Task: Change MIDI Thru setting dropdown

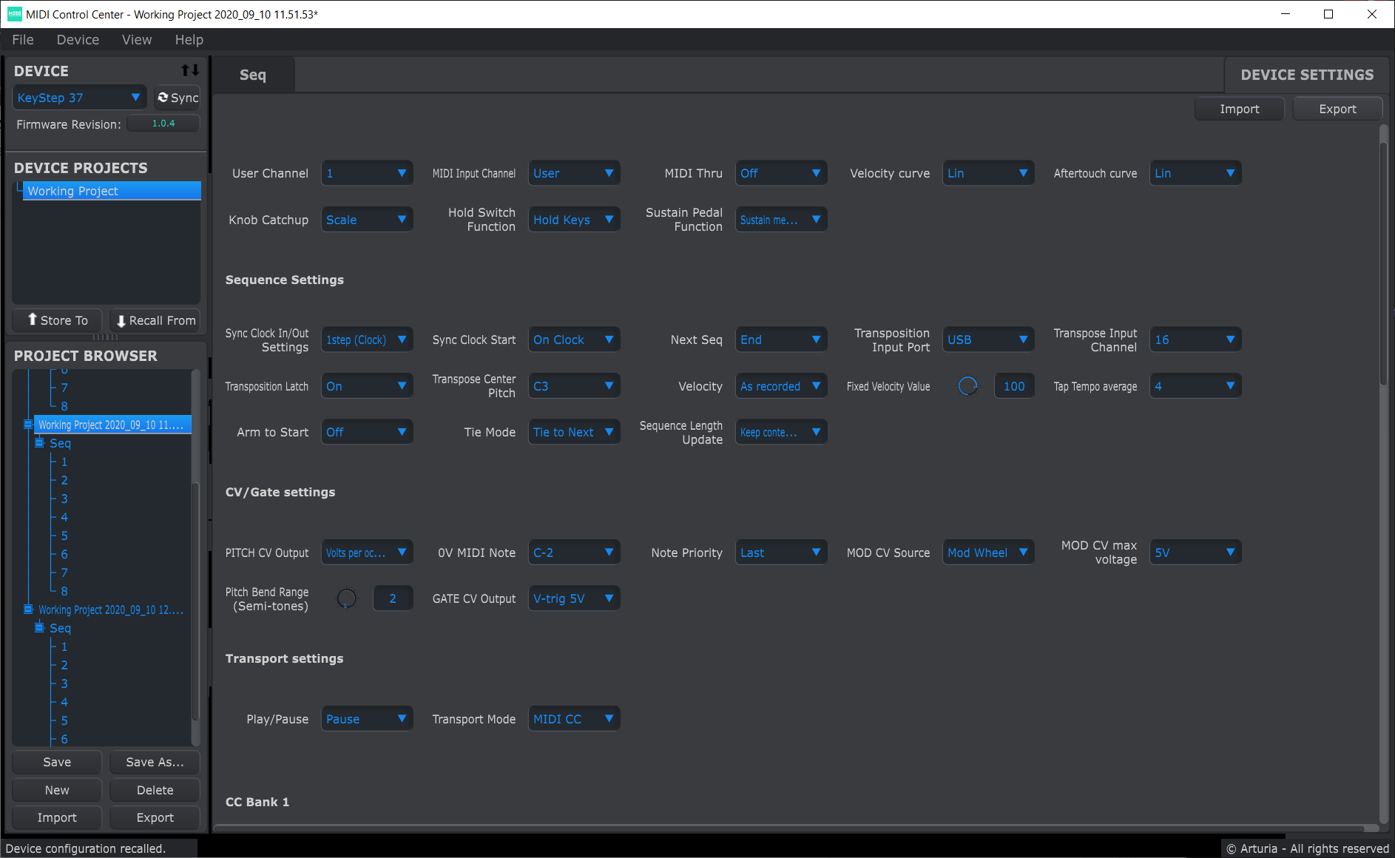Action: 781,173
